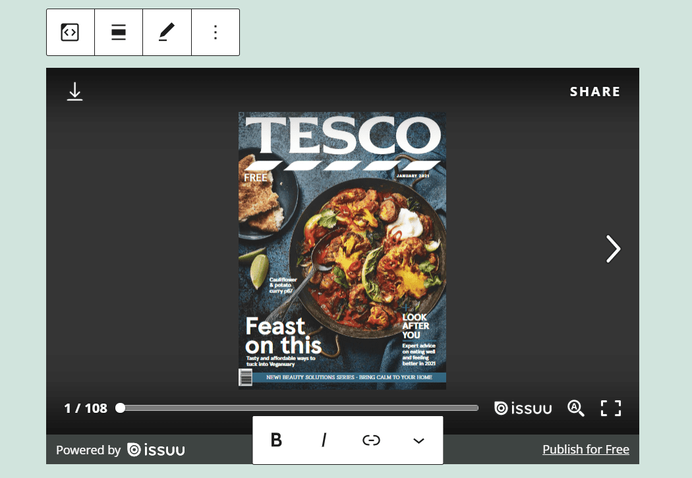Screen dimensions: 692x478
Task: Toggle bold formatting
Action: (x=276, y=440)
